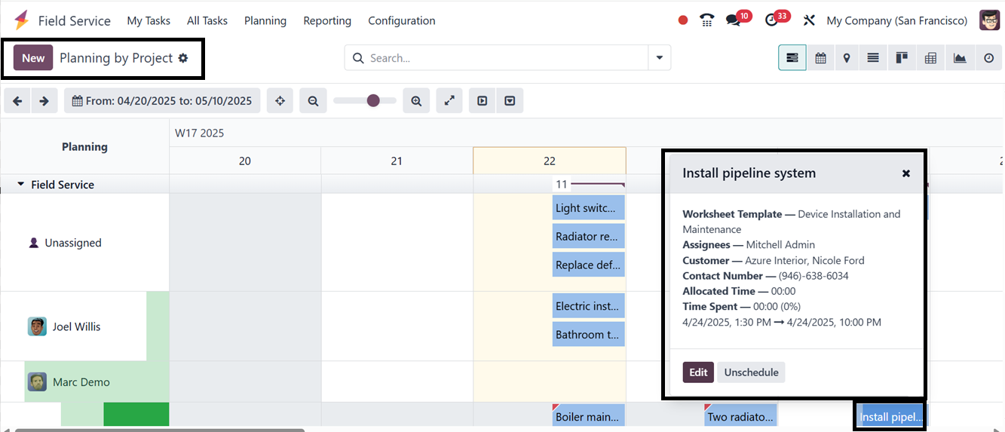Switch to the list view
1005x432 pixels.
click(873, 58)
